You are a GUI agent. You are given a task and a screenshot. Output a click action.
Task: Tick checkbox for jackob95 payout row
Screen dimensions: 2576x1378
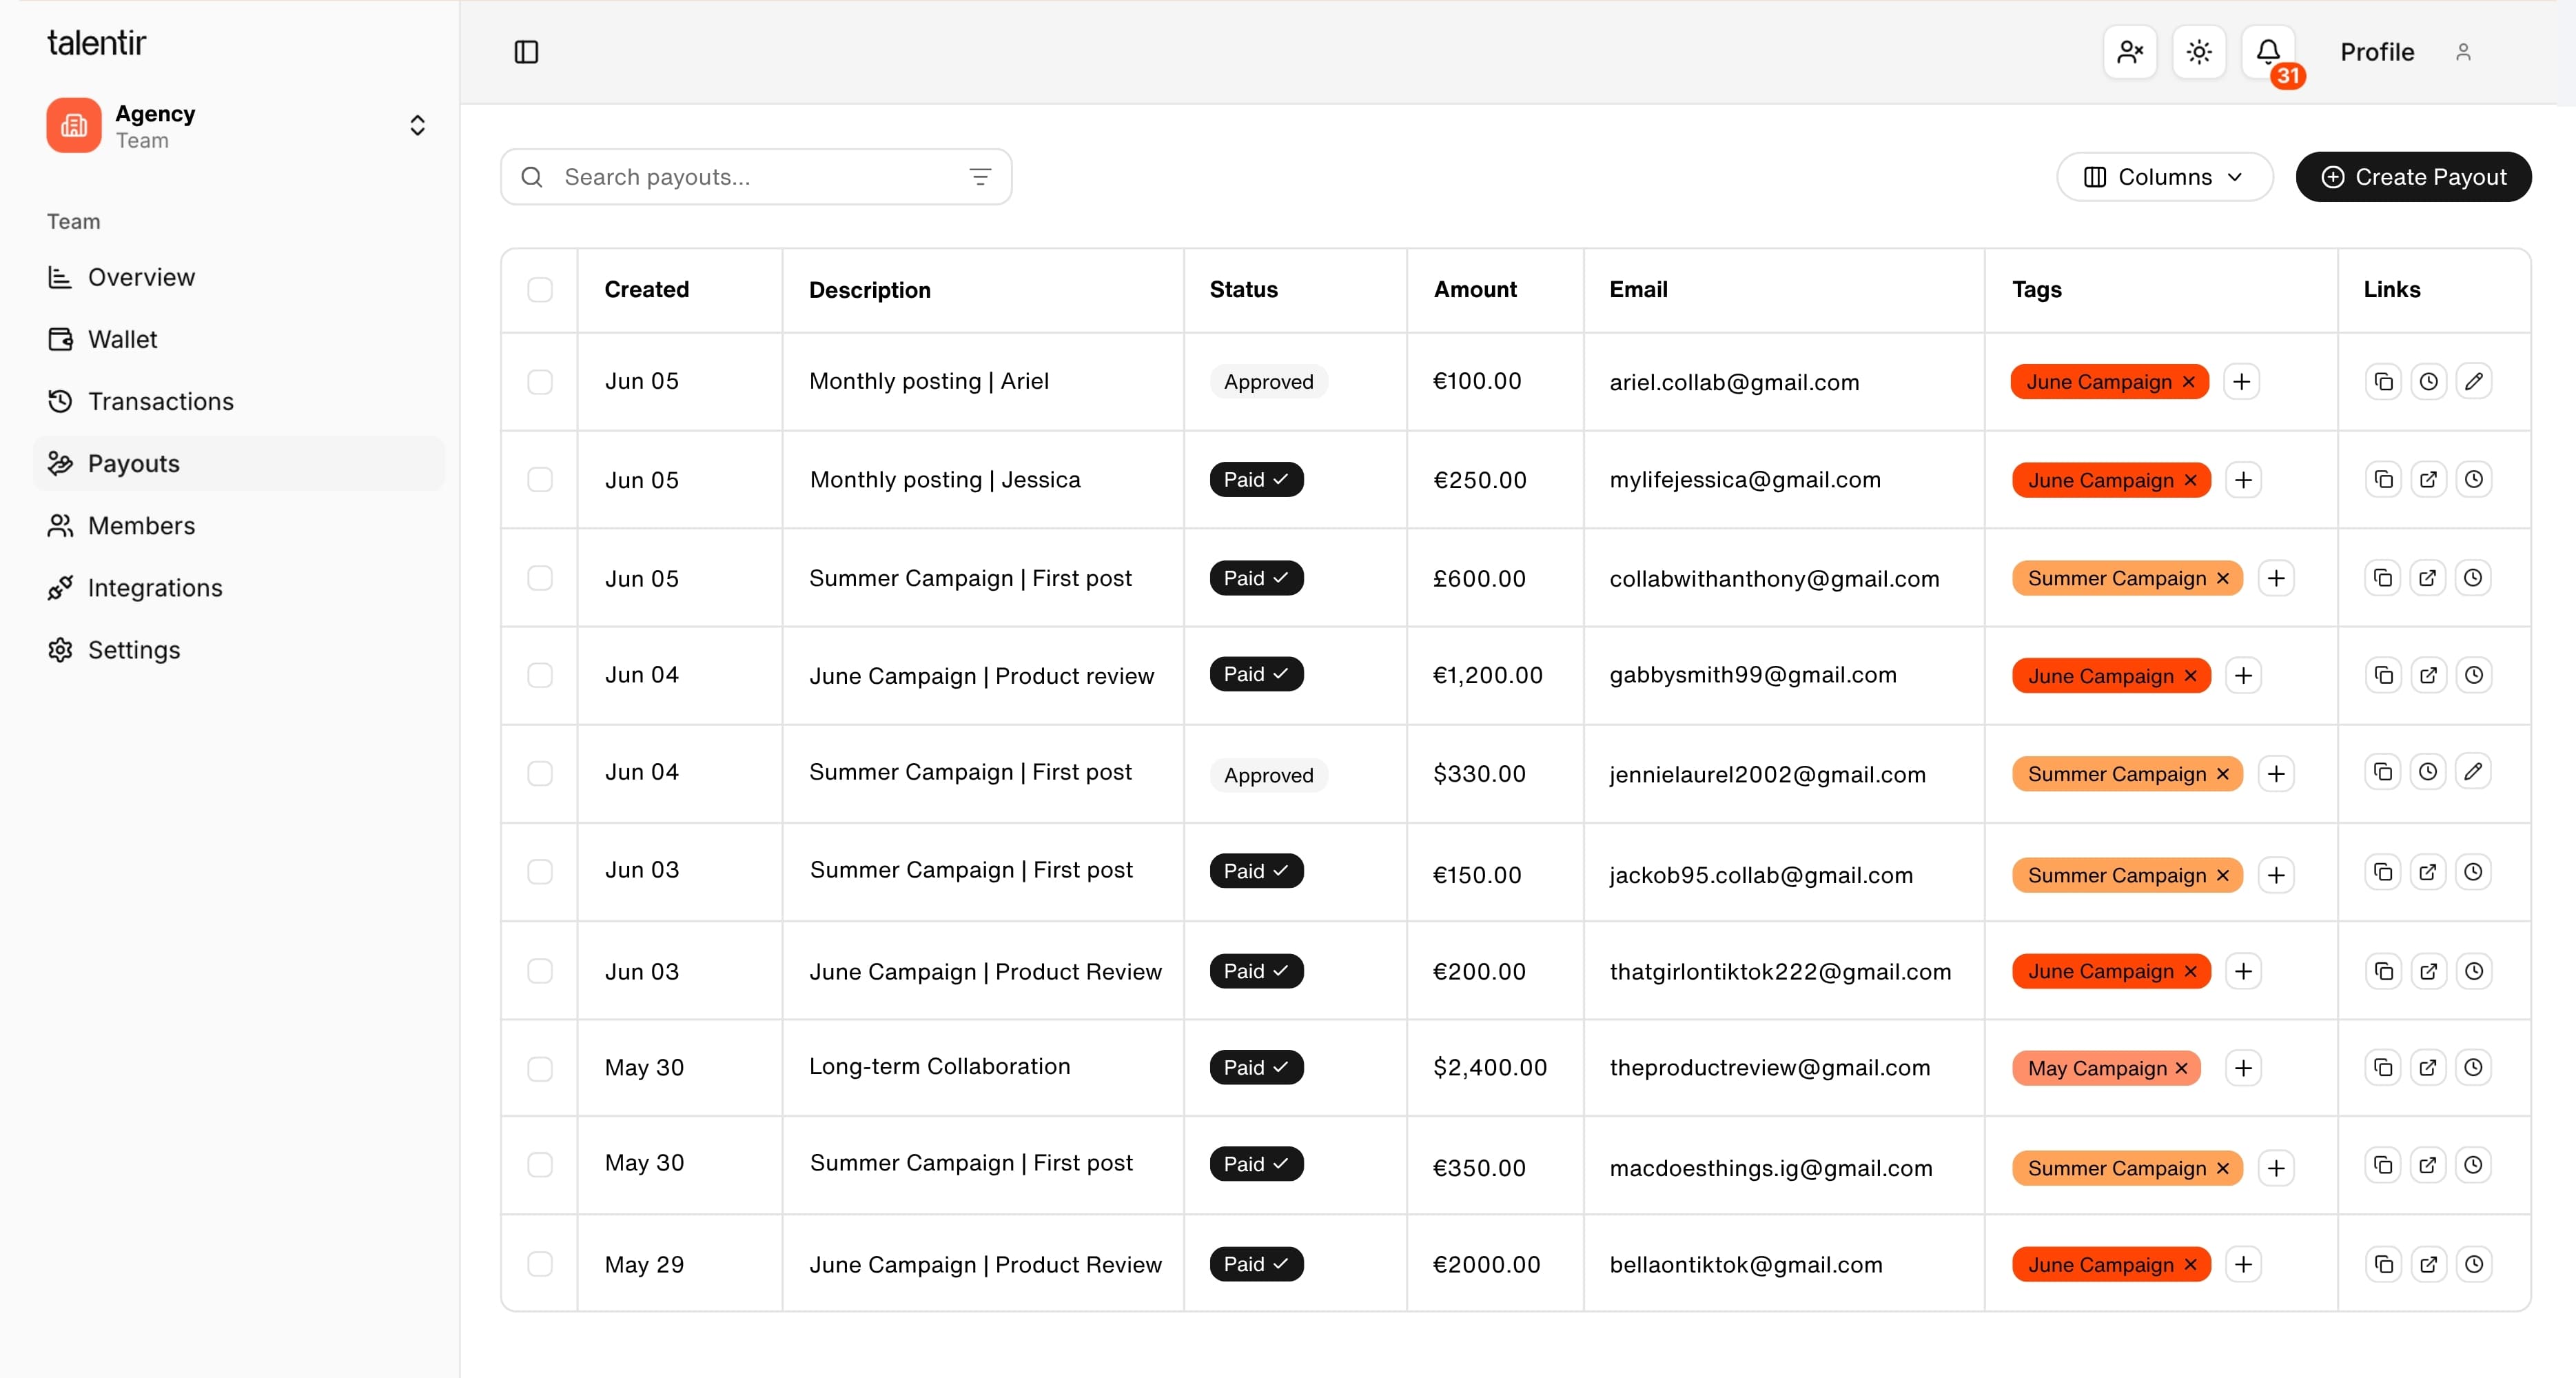pos(540,872)
